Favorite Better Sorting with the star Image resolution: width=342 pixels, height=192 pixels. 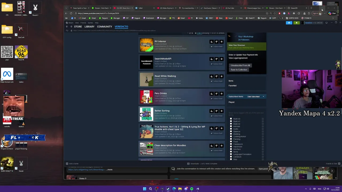(x=221, y=111)
